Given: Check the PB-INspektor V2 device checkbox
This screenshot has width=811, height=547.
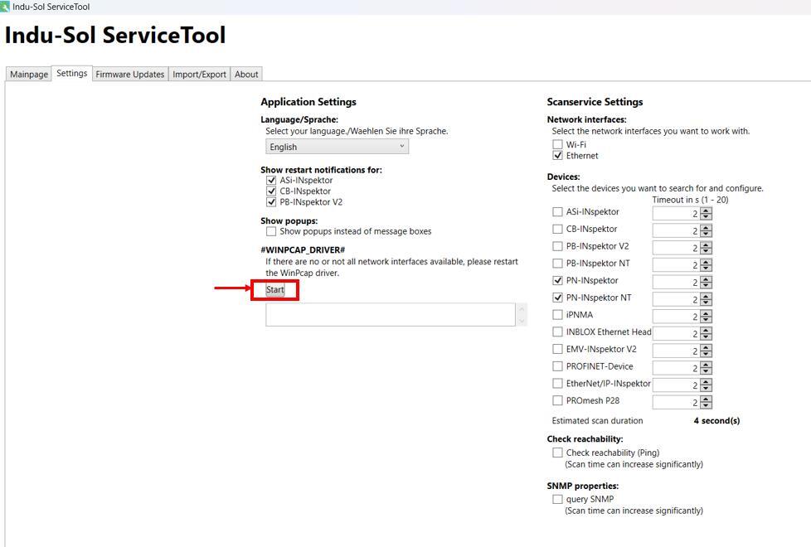Looking at the screenshot, I should (x=557, y=246).
